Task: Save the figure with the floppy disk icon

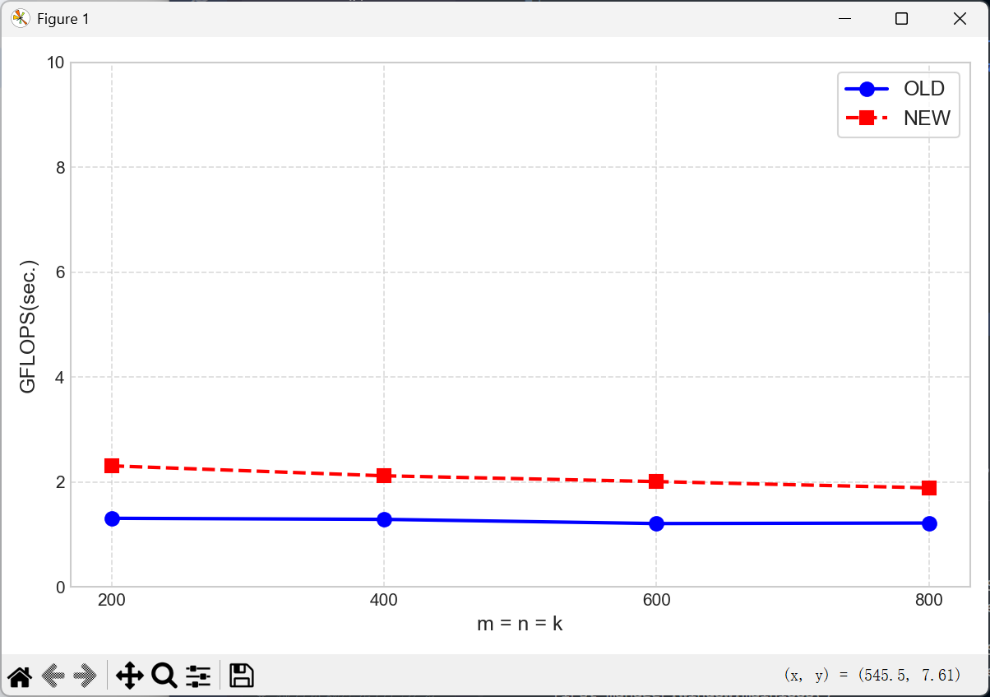Action: point(241,676)
